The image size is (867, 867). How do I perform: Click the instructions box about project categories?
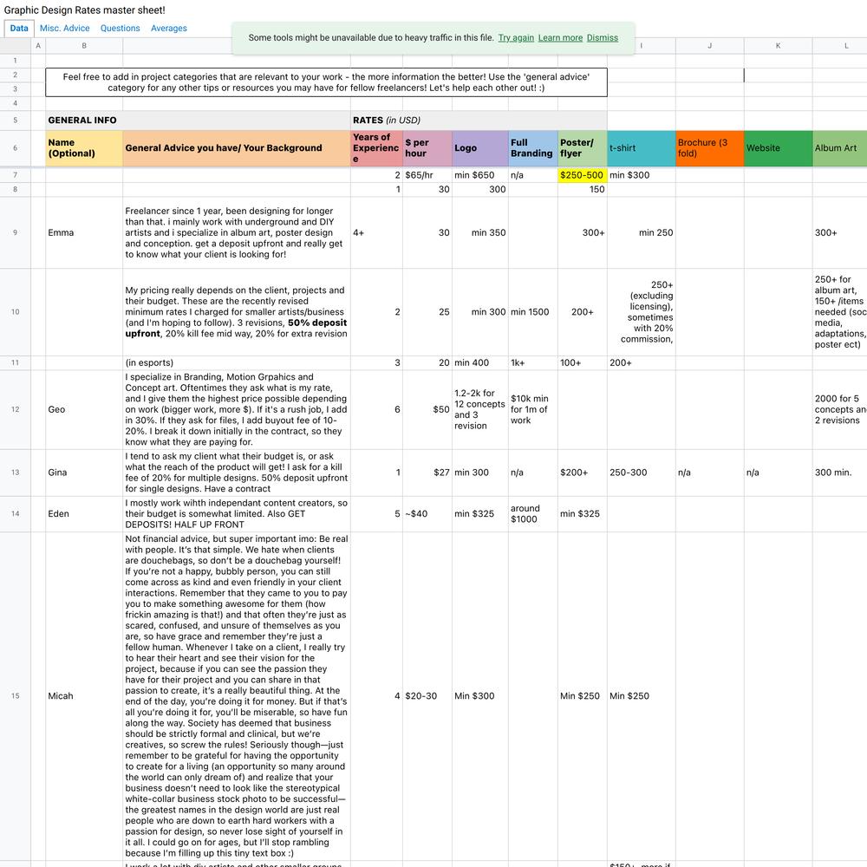(x=326, y=82)
